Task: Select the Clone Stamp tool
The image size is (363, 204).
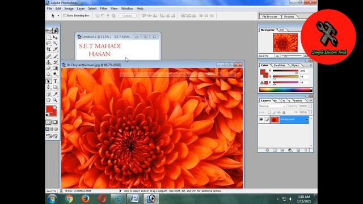Action: coord(49,62)
